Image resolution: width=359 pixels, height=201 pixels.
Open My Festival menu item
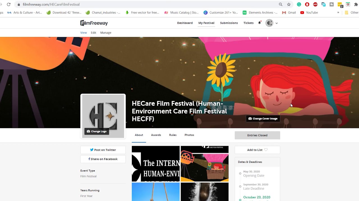point(206,23)
